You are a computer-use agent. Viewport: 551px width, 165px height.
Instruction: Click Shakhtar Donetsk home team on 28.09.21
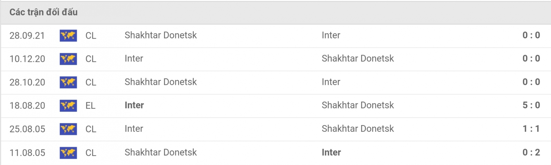(161, 35)
